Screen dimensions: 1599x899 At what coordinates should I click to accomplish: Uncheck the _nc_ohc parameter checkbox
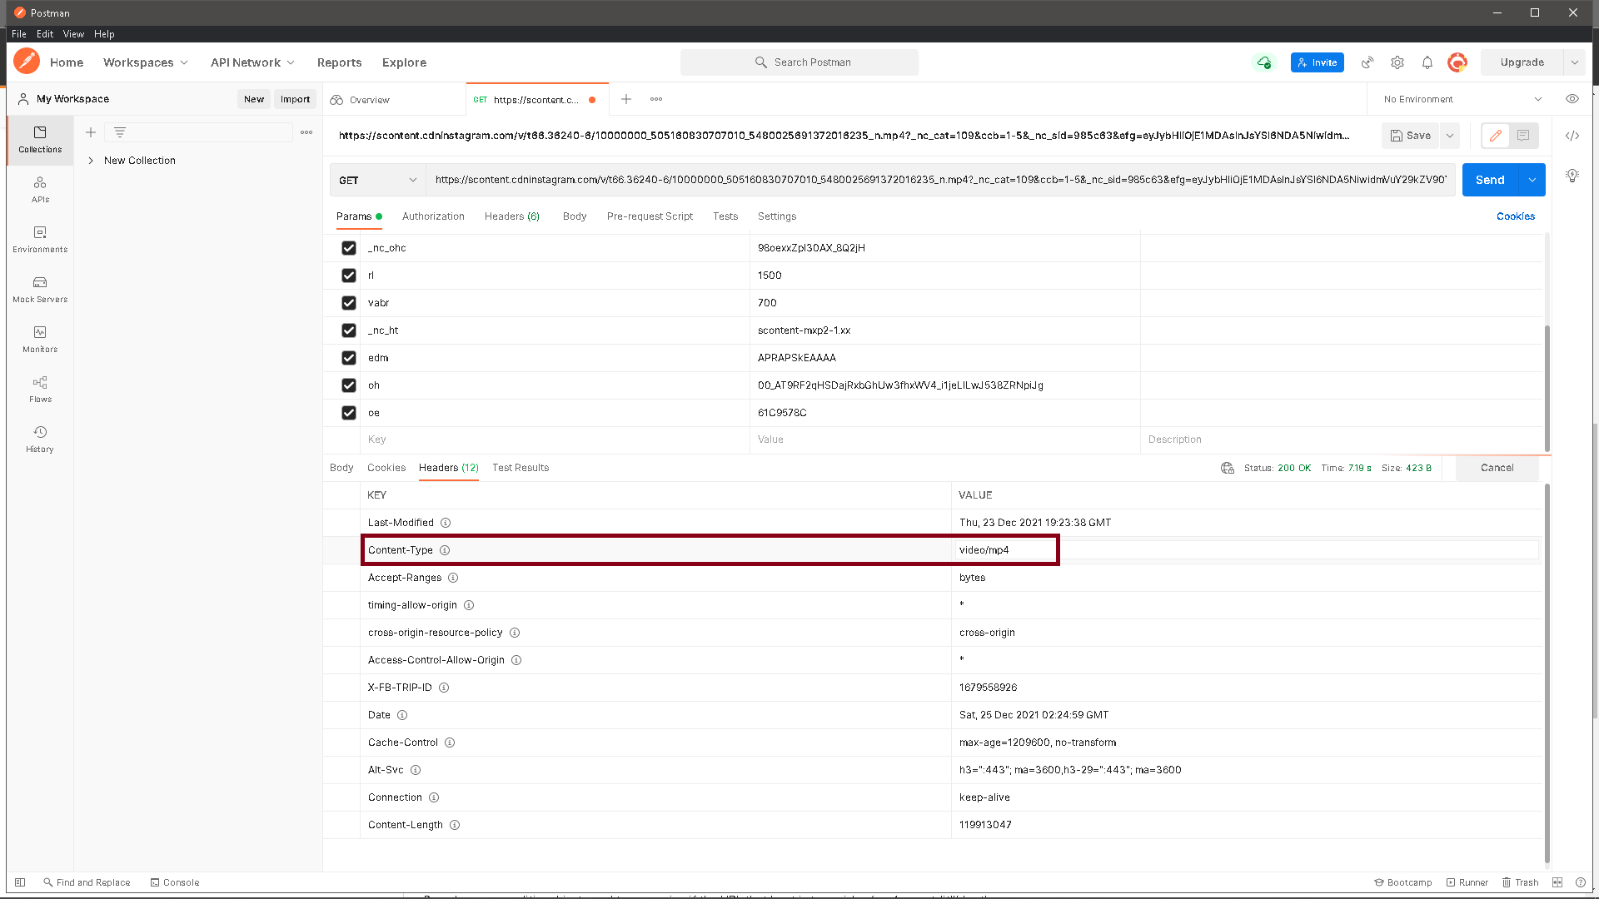click(x=349, y=248)
